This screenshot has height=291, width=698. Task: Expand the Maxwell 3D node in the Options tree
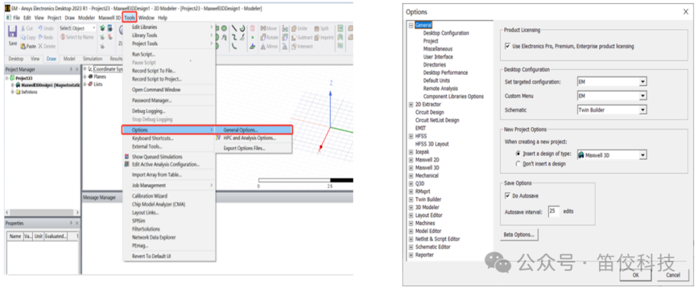tap(410, 168)
